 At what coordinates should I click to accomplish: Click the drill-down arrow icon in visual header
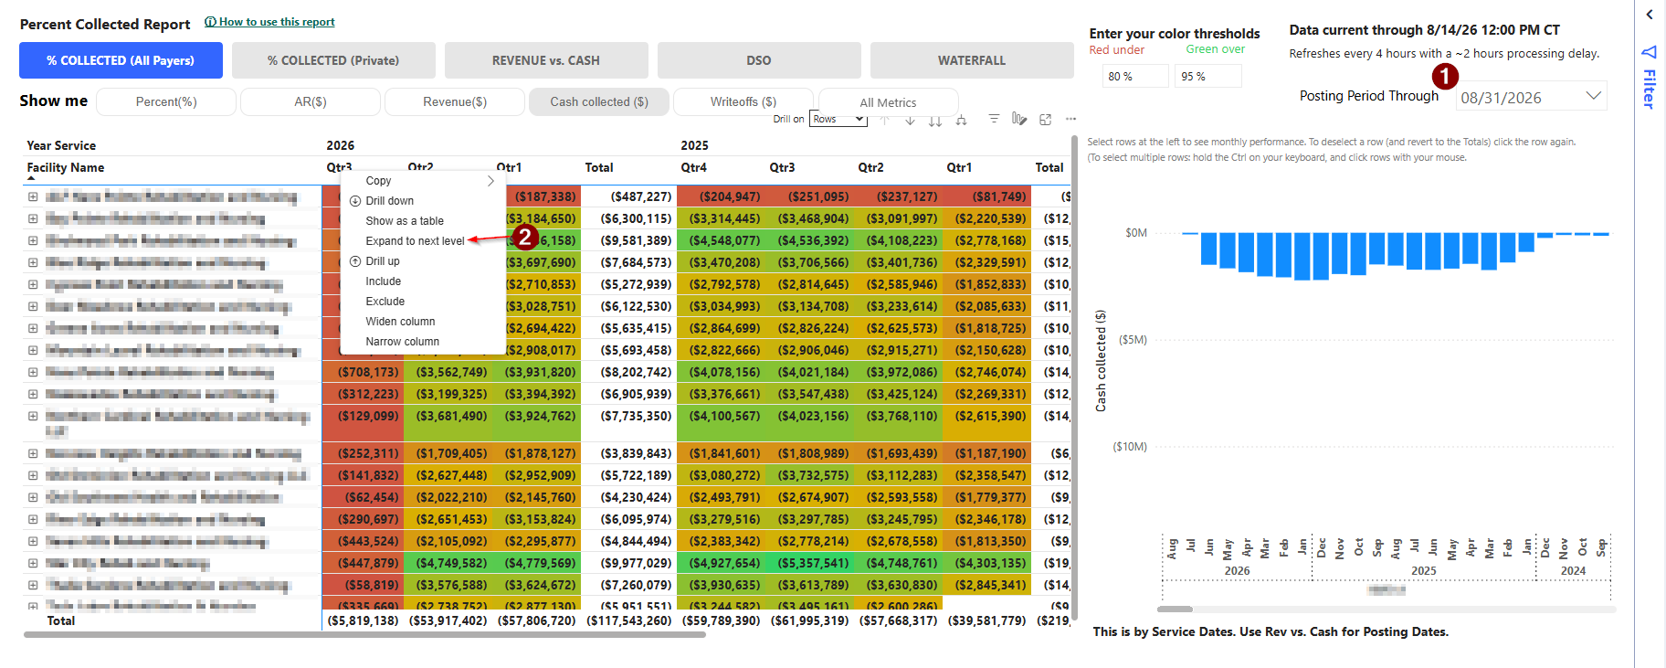click(910, 120)
